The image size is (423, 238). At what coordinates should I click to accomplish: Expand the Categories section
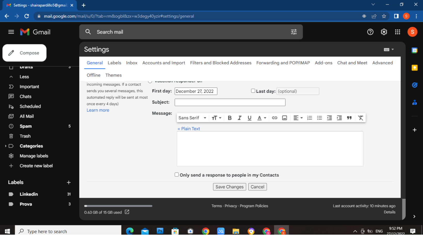[6, 146]
